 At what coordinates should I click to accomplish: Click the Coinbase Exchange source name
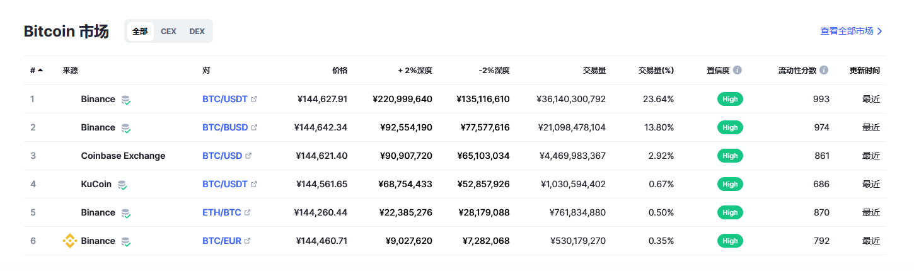(123, 156)
